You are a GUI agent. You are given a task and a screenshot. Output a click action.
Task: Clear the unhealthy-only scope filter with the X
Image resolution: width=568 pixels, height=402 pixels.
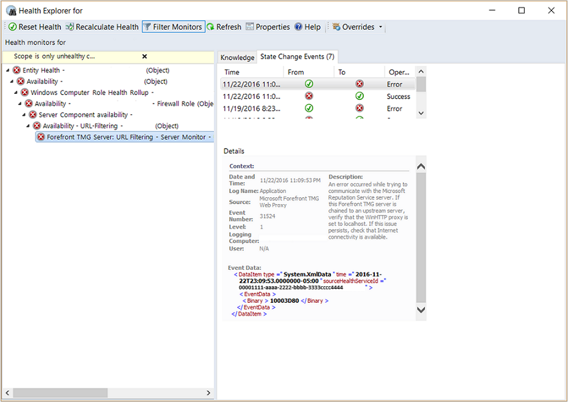pyautogui.click(x=144, y=56)
